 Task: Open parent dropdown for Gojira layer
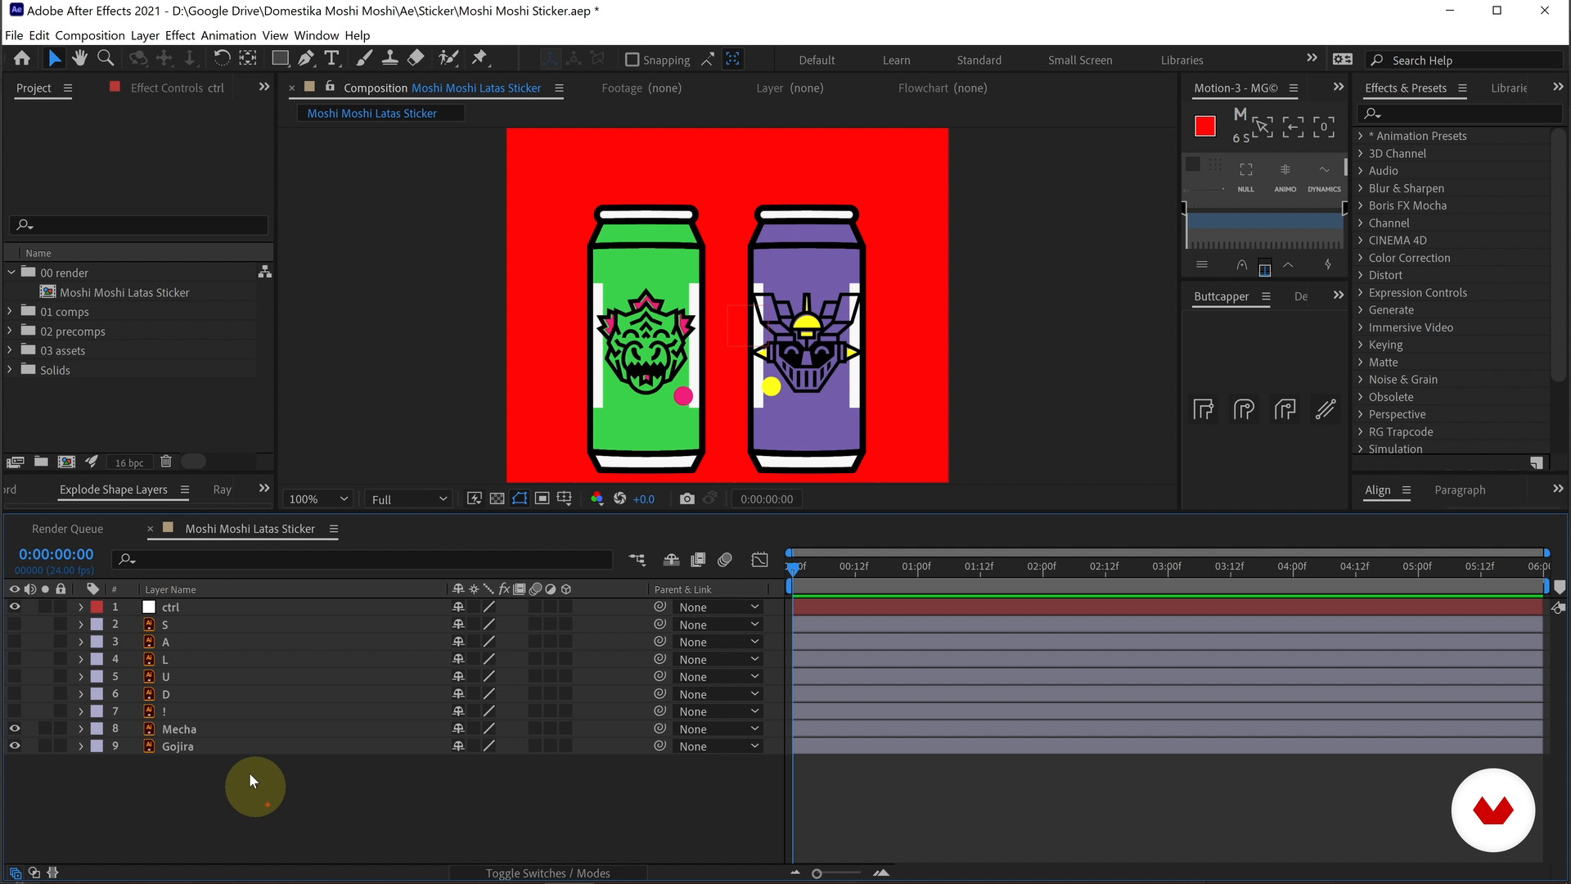[718, 746]
